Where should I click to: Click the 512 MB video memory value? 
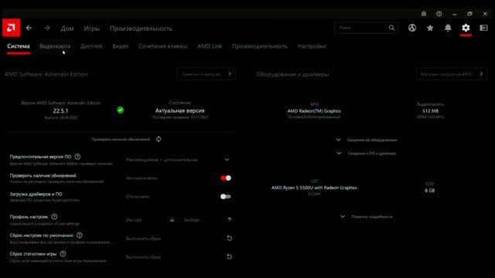pyautogui.click(x=430, y=111)
